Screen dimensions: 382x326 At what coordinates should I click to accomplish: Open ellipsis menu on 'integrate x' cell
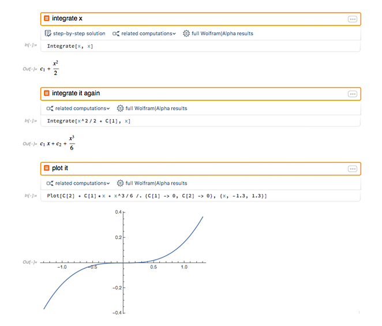(352, 19)
